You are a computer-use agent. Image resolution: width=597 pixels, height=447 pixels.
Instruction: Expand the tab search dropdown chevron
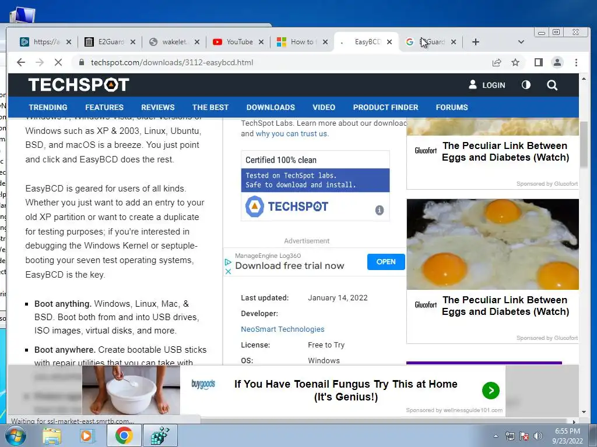click(521, 42)
